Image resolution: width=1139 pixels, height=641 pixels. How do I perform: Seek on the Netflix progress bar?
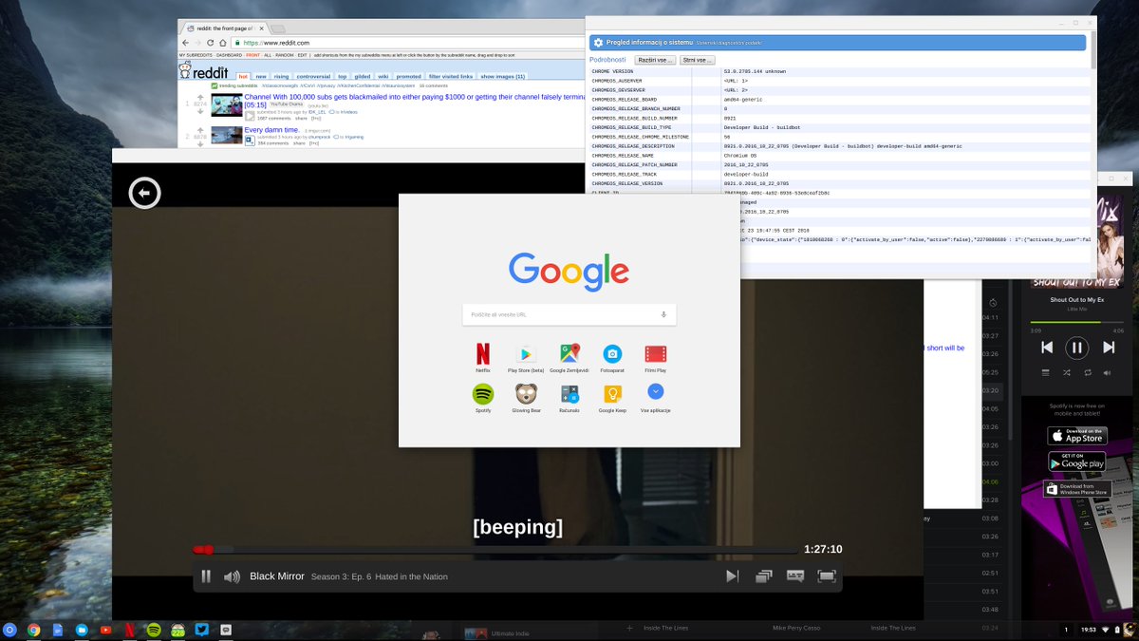point(495,550)
